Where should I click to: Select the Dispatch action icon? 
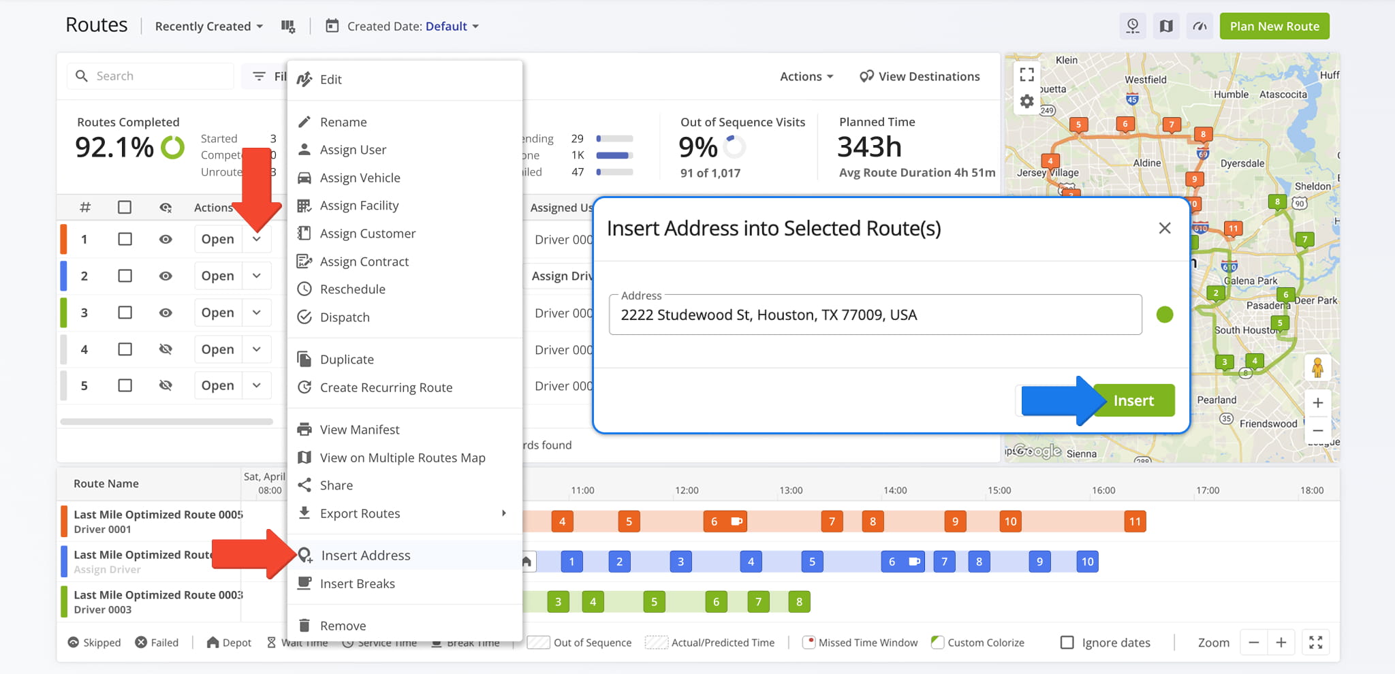(305, 317)
